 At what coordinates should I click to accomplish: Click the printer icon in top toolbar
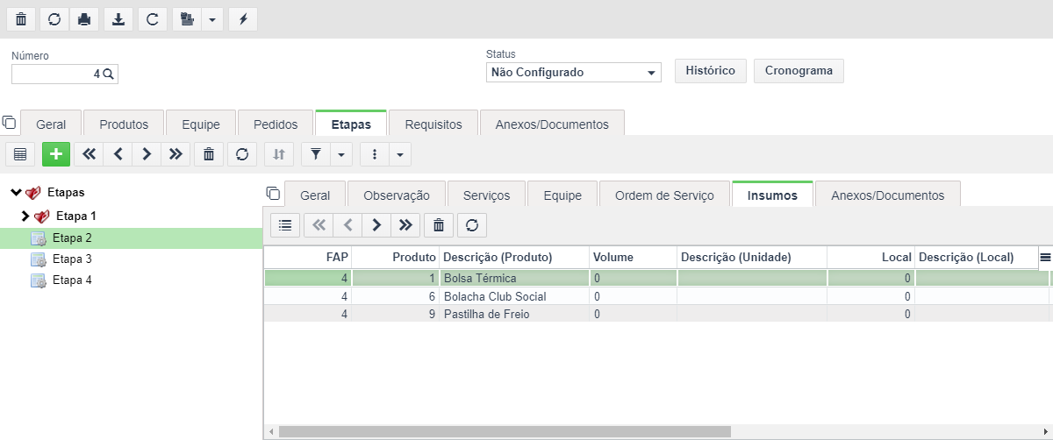coord(84,19)
